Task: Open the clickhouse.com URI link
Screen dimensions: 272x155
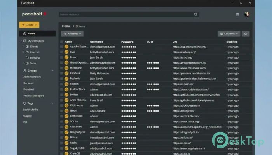Action: pos(186,105)
